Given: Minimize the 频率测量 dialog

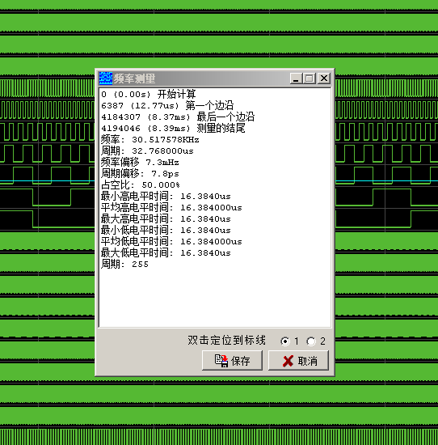Looking at the screenshot, I should pos(296,78).
